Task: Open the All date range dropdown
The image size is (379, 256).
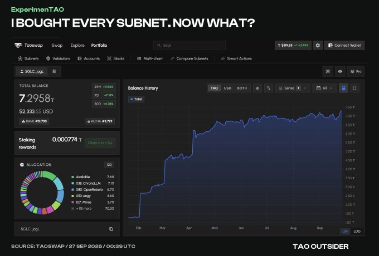Action: [x=324, y=88]
